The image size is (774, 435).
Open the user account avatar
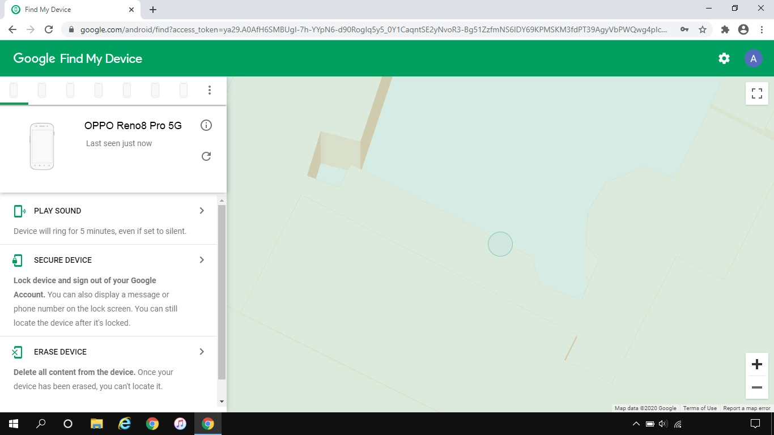(753, 58)
